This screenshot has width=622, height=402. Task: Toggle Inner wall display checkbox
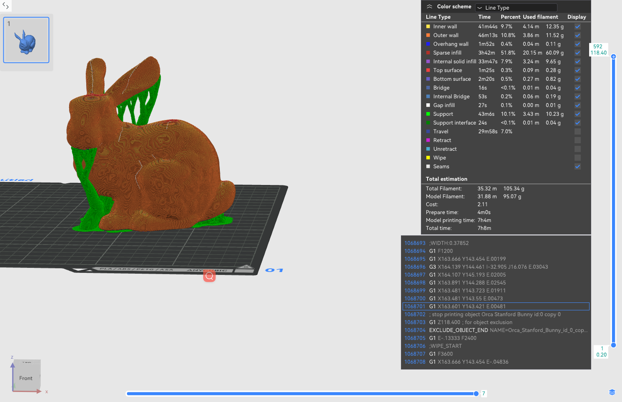pos(577,26)
